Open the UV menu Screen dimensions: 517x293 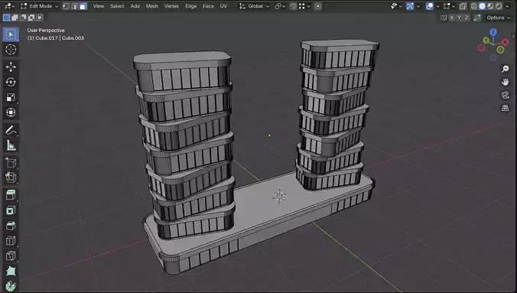[x=223, y=6]
